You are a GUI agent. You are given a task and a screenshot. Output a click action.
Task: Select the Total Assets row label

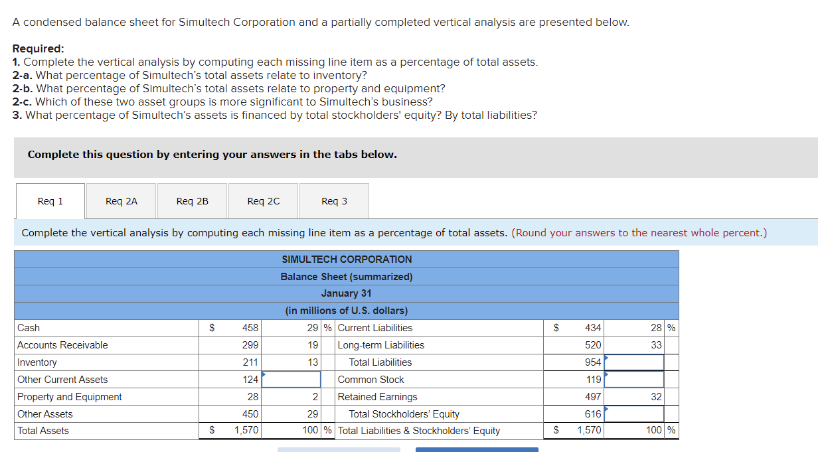point(43,431)
